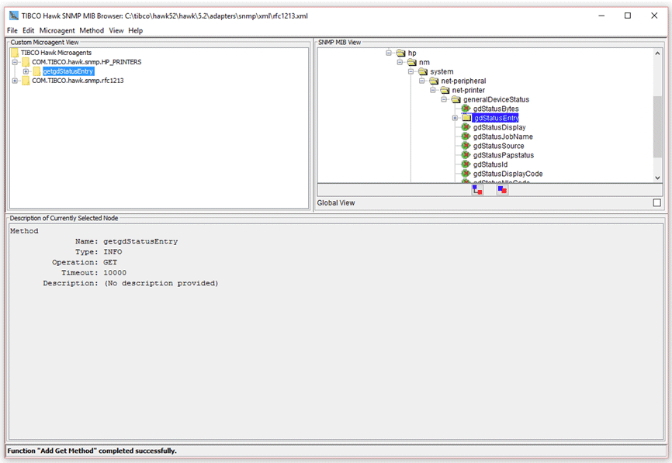Select the COM.TIBCO.hawk.snmp.HP_PRINTERS label
The height and width of the screenshot is (463, 672).
point(87,62)
